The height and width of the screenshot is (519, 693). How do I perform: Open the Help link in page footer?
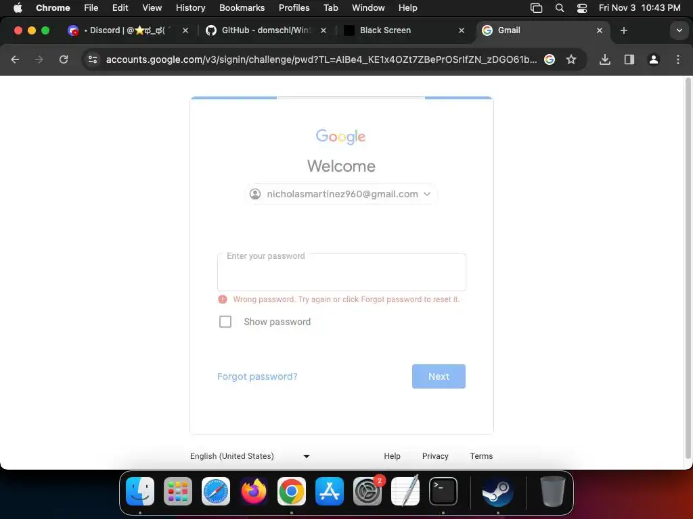(x=392, y=456)
